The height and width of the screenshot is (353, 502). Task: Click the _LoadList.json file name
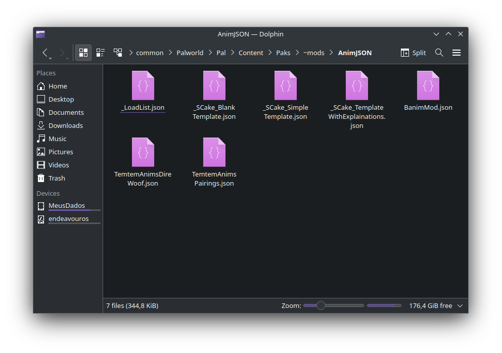click(143, 108)
